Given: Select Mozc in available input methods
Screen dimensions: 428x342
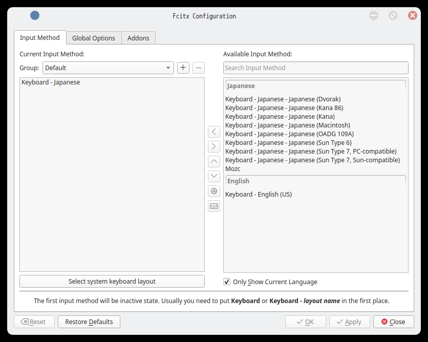Looking at the screenshot, I should tap(233, 169).
